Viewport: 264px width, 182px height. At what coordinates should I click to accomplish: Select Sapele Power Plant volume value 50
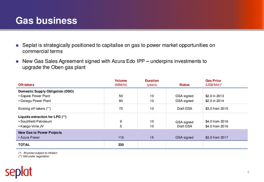point(121,96)
